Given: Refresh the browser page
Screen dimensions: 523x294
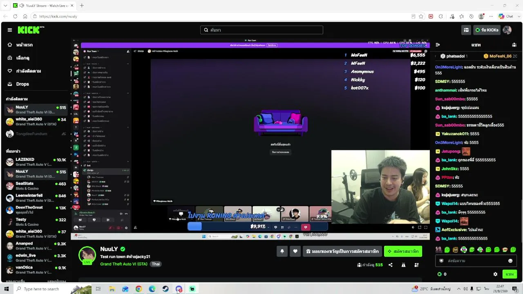Looking at the screenshot, I should 15,16.
